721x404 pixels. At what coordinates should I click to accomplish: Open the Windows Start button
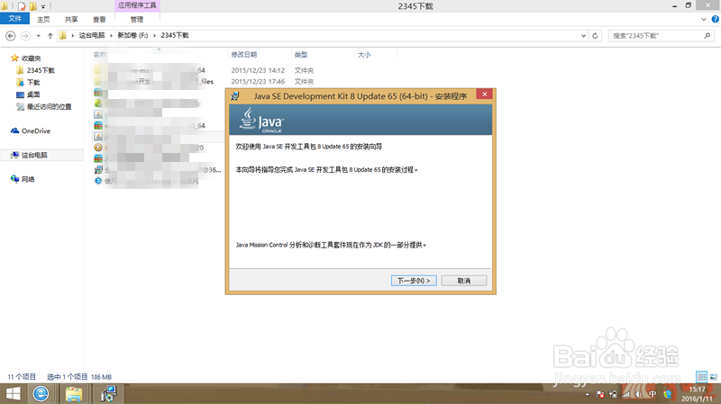(13, 394)
